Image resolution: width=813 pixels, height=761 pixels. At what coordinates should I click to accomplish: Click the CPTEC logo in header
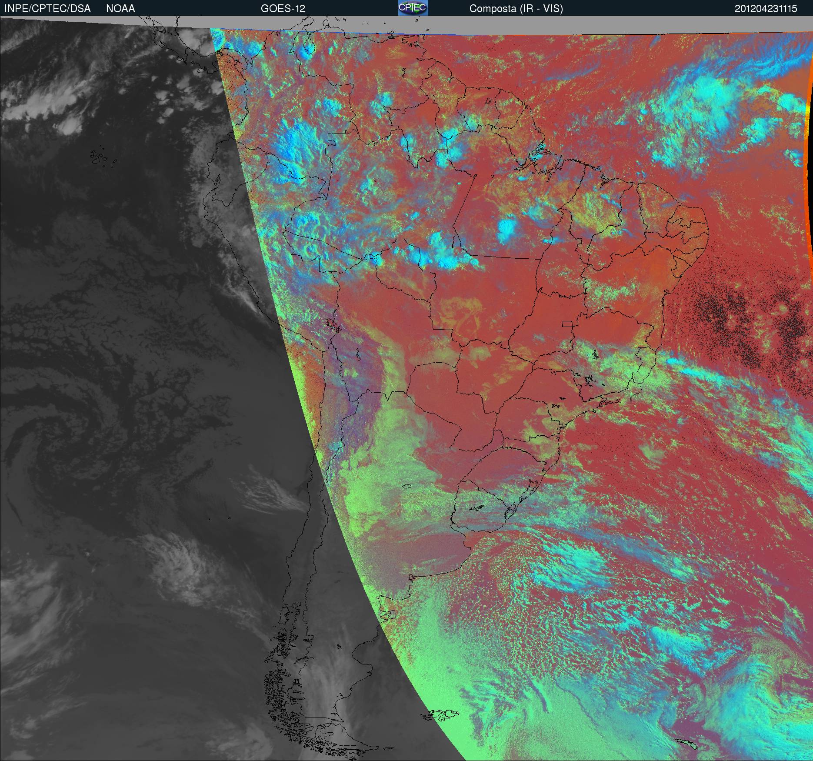point(413,8)
